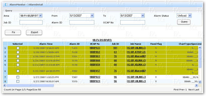Click the Export button
The width and height of the screenshot is (206, 96).
point(34,32)
